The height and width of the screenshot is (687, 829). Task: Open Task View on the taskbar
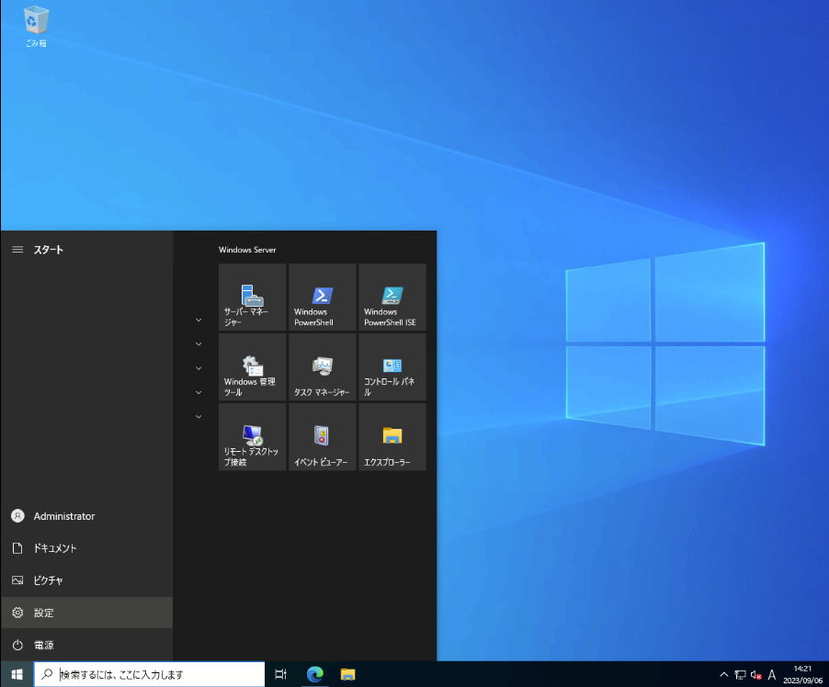[280, 674]
